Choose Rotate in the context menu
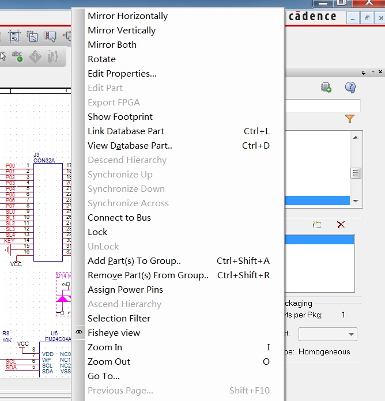The height and width of the screenshot is (401, 385). (101, 59)
